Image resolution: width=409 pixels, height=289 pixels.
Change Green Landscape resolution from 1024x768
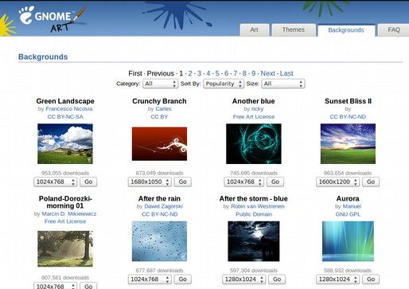pyautogui.click(x=56, y=182)
